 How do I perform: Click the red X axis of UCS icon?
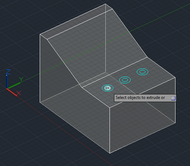[x=12, y=92]
